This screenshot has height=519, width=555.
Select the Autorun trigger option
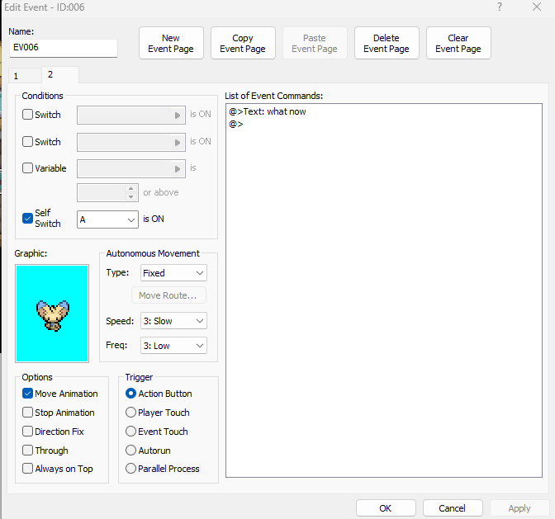[x=130, y=451]
